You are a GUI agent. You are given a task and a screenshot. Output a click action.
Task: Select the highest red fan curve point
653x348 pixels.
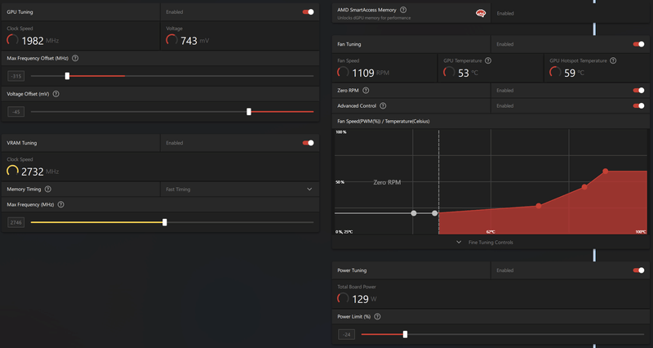pos(605,172)
